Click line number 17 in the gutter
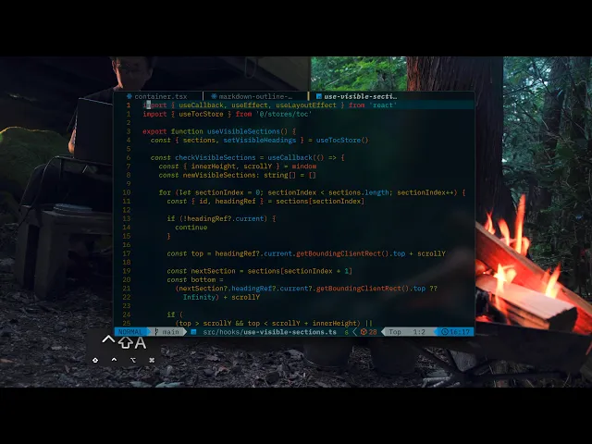Viewport: 592px width, 444px height. 127,253
